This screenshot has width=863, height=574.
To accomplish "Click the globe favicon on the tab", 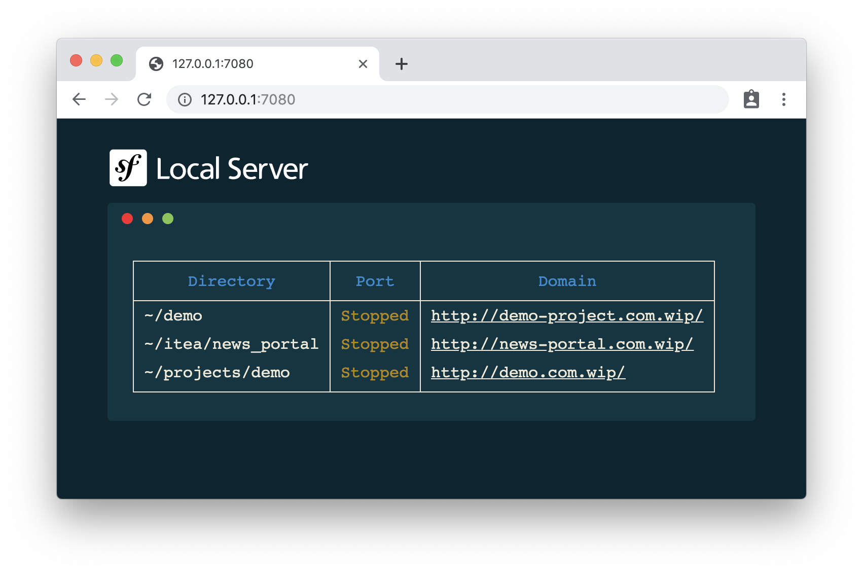I will (x=156, y=64).
